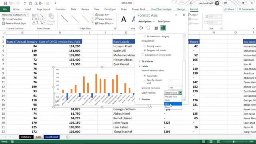This screenshot has width=256, height=144.
Task: Apply the dark line shape style
Action: (x=64, y=19)
